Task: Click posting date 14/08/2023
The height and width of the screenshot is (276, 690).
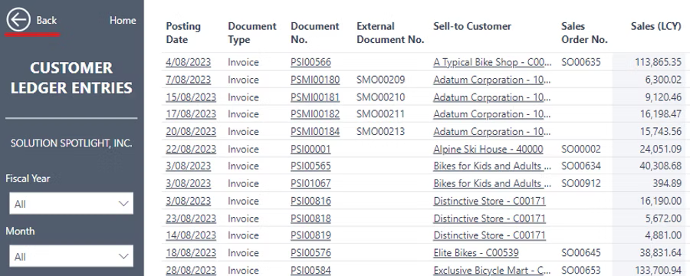Action: click(191, 235)
